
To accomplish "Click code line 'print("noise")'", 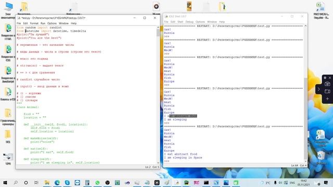I will coord(43,142).
